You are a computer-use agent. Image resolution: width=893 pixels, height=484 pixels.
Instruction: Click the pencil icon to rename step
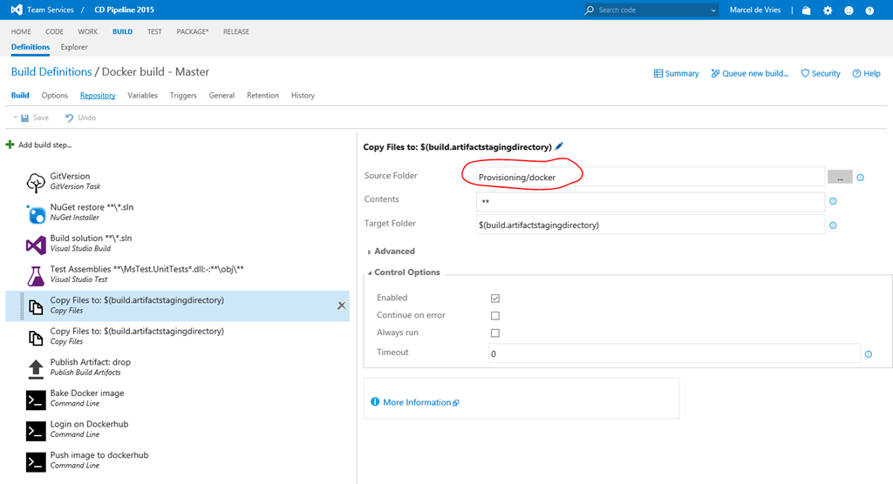(x=559, y=147)
